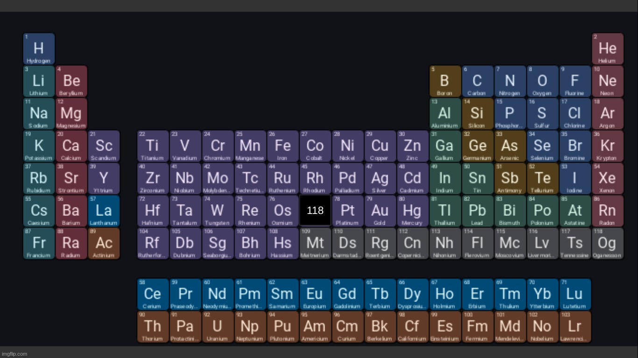Choose the Aluminium (Al) tile
638x358 pixels.
tap(445, 113)
